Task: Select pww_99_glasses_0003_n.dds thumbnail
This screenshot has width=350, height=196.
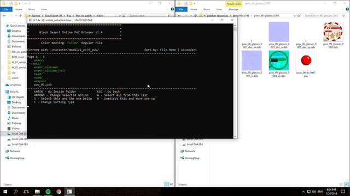Action: coord(252,60)
